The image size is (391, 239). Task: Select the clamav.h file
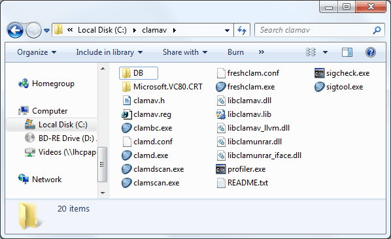143,101
